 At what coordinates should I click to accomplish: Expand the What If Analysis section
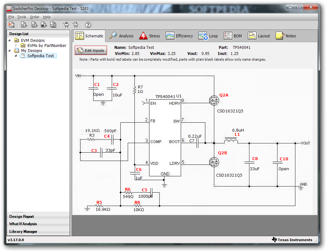pos(38,224)
